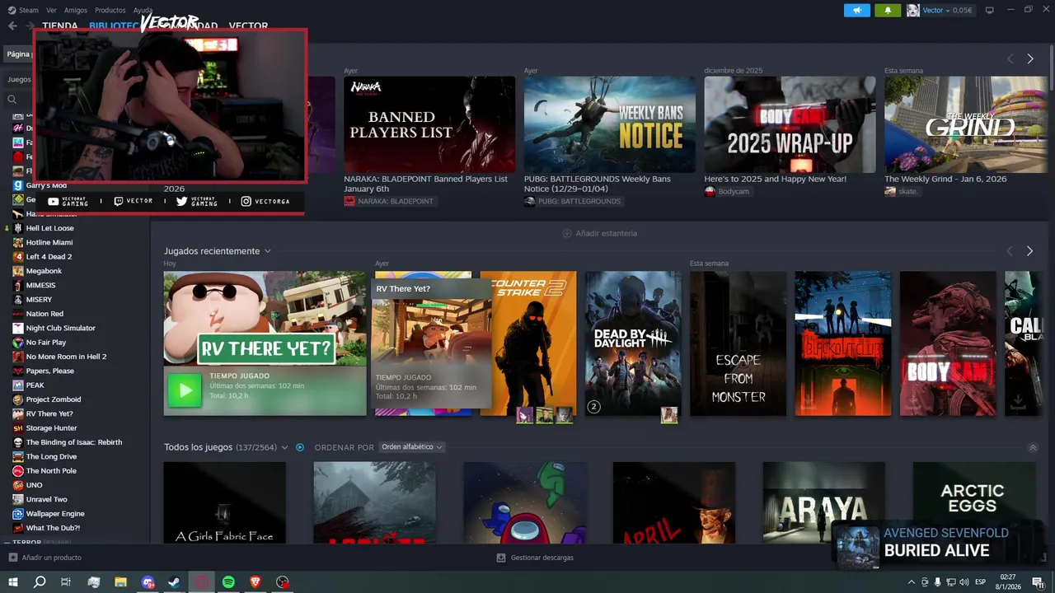Click the NARAKA: BLADEPOINT source icon under news
Image resolution: width=1055 pixels, height=593 pixels.
[349, 201]
